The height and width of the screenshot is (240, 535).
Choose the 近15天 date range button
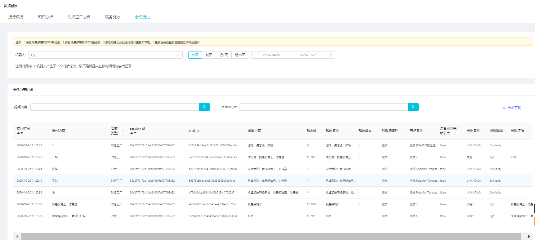[x=240, y=55]
